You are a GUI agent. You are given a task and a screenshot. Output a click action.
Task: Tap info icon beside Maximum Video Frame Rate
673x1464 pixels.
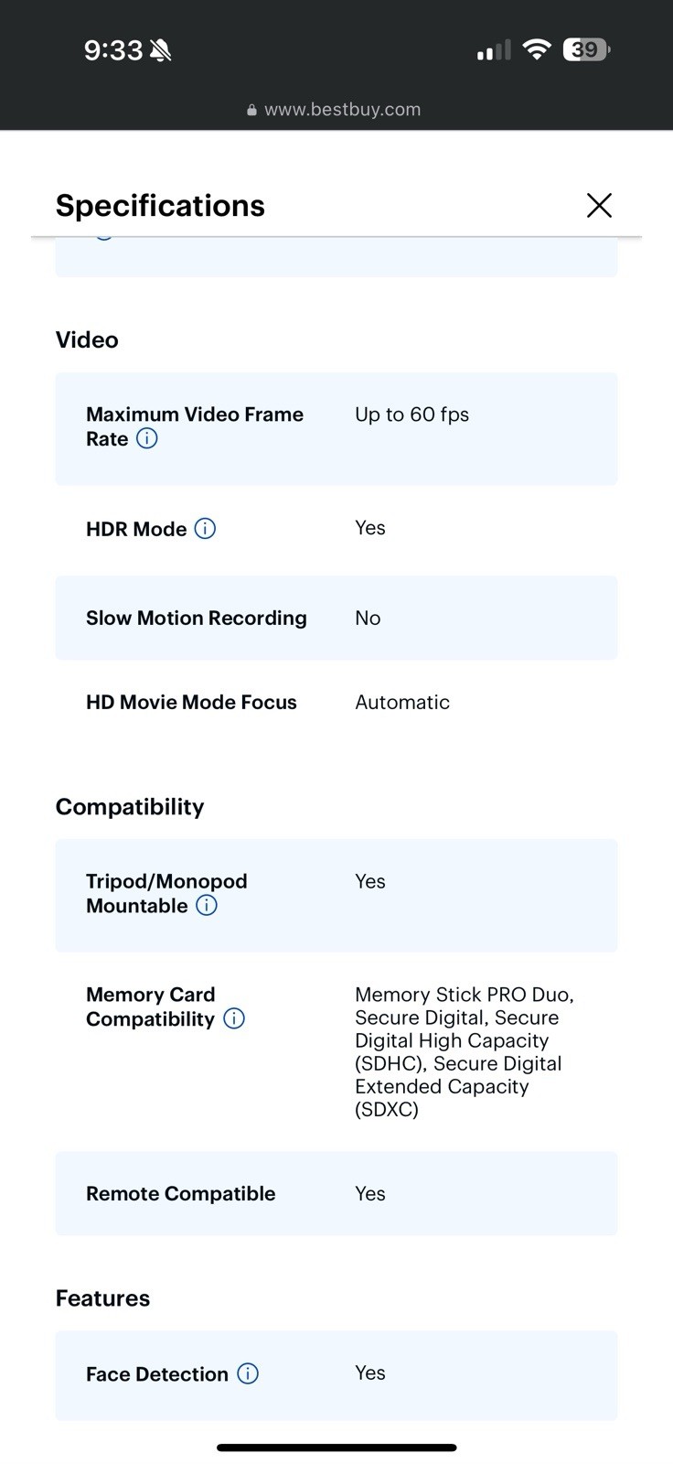[146, 438]
